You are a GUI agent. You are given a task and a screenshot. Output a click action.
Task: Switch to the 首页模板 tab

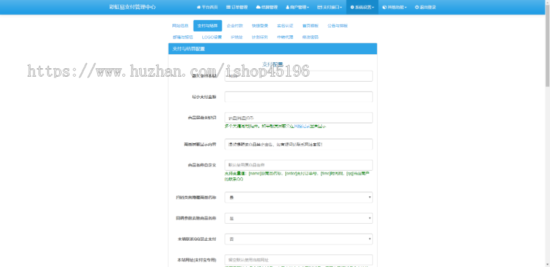310,26
